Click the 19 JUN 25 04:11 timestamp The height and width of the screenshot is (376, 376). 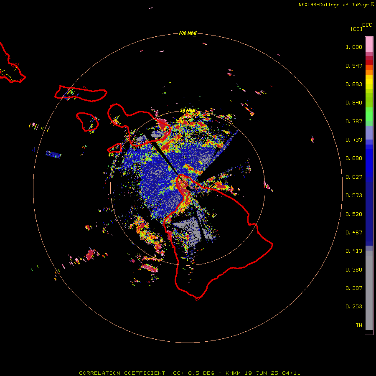point(272,373)
